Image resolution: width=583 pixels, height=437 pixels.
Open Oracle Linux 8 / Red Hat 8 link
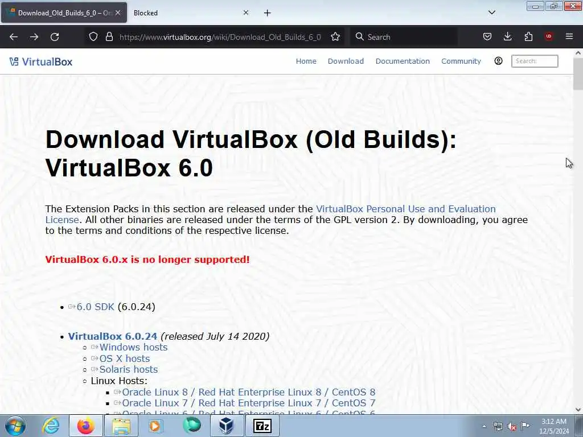click(x=248, y=392)
